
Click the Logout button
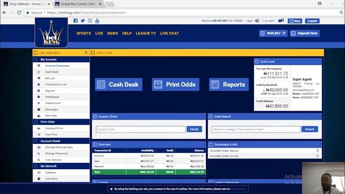point(312,21)
